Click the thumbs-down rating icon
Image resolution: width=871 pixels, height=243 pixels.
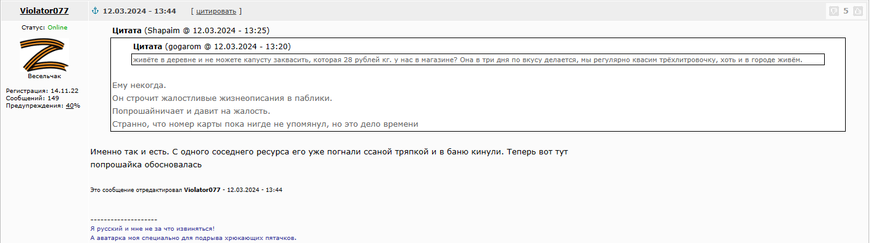(833, 11)
